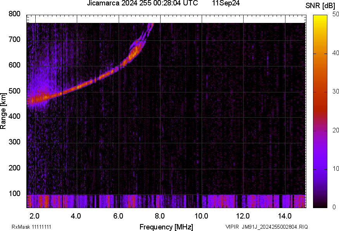Screen dimensions: 339x231
Task: Click the RxMask 11111111 label
Action: (x=31, y=227)
